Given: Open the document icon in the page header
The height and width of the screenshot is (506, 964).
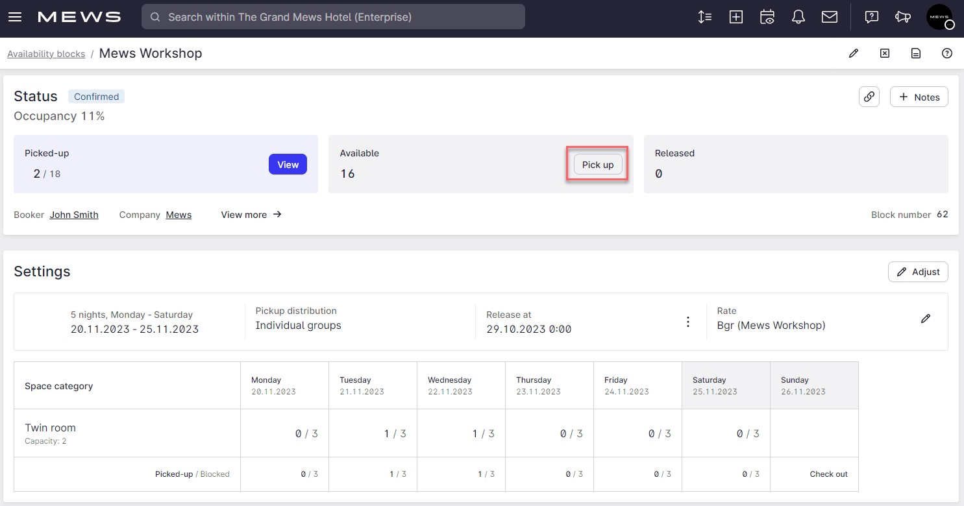Looking at the screenshot, I should (915, 53).
